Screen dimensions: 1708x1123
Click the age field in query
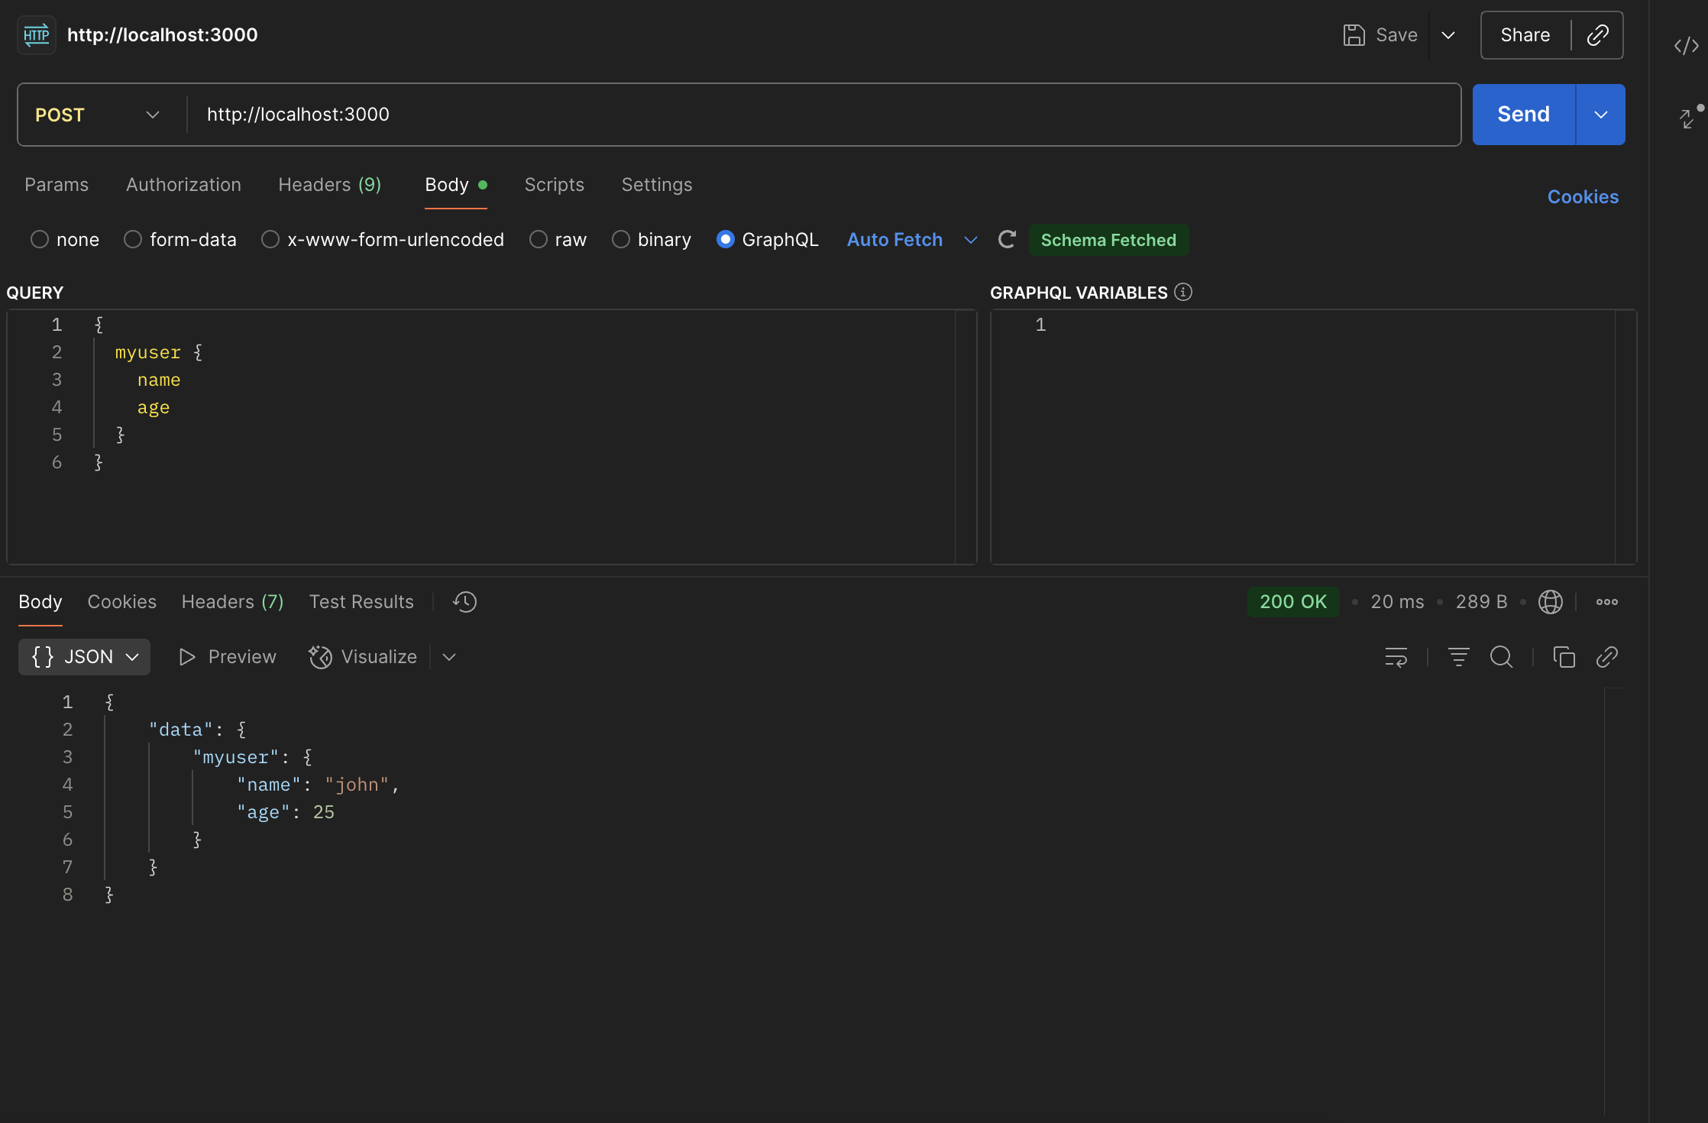154,408
